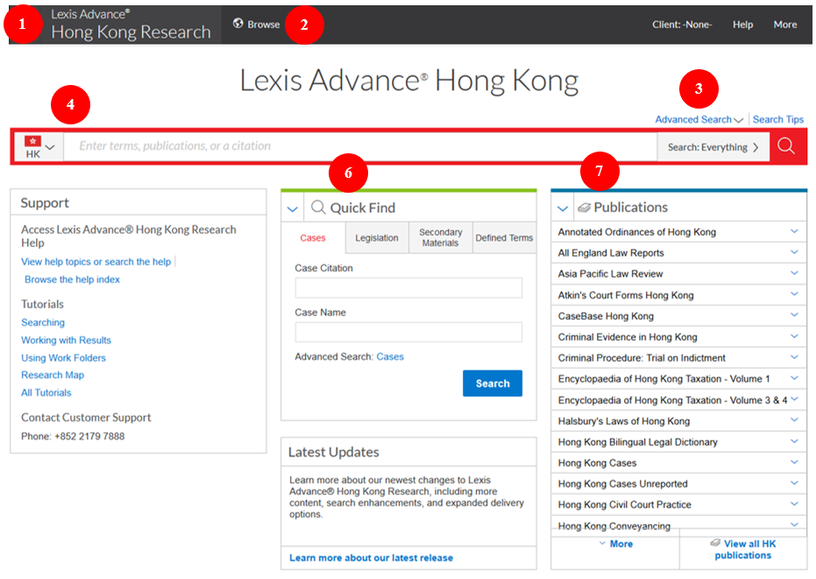Open the Working with Results tutorial
Screen dimensions: 816x579
pyautogui.click(x=66, y=340)
